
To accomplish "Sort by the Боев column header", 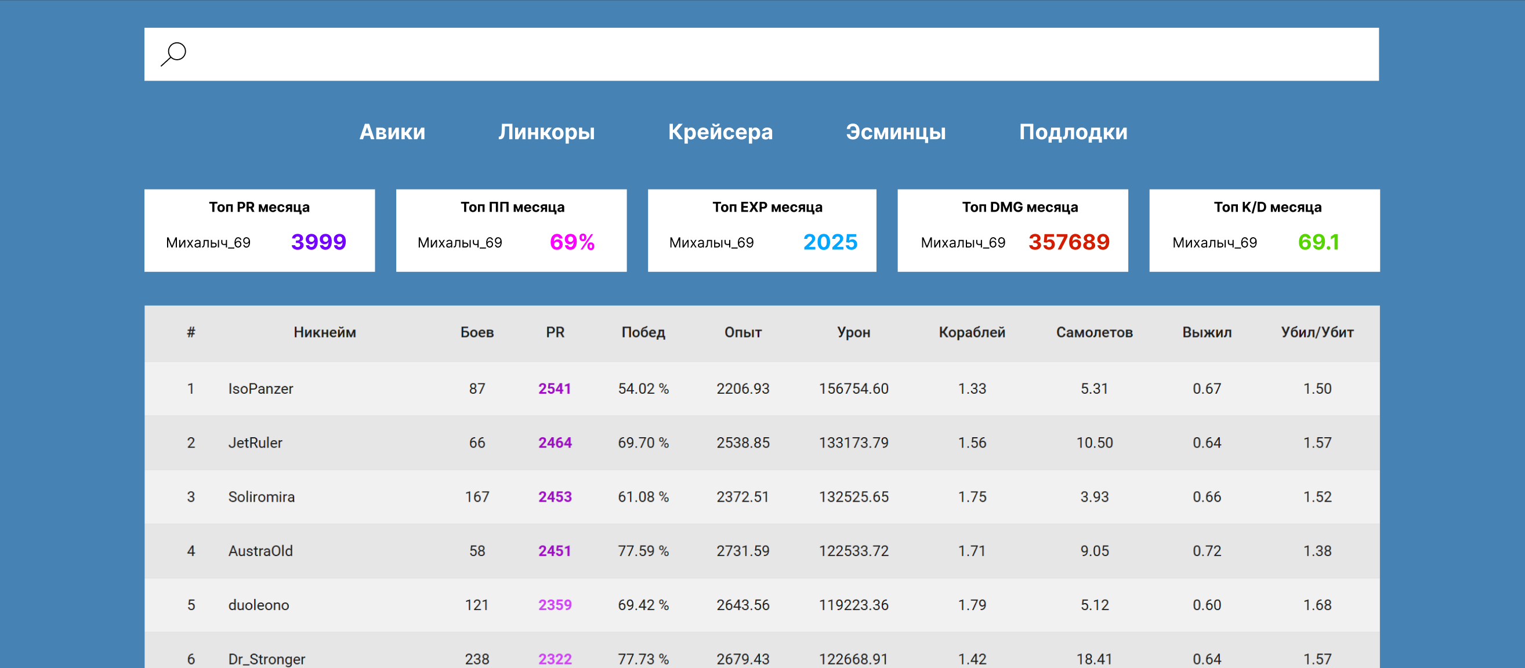I will [x=477, y=332].
